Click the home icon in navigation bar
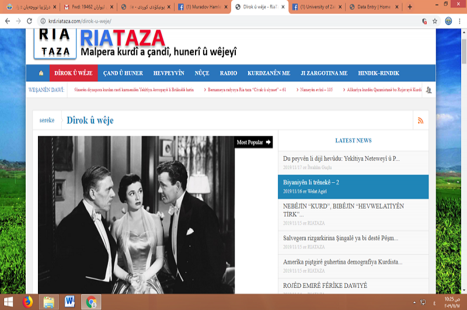Image resolution: width=467 pixels, height=310 pixels. [41, 73]
